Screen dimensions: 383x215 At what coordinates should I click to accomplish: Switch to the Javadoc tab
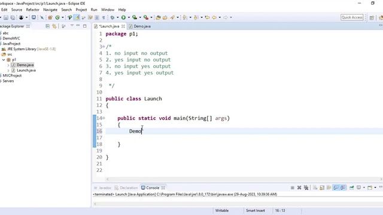102,188
